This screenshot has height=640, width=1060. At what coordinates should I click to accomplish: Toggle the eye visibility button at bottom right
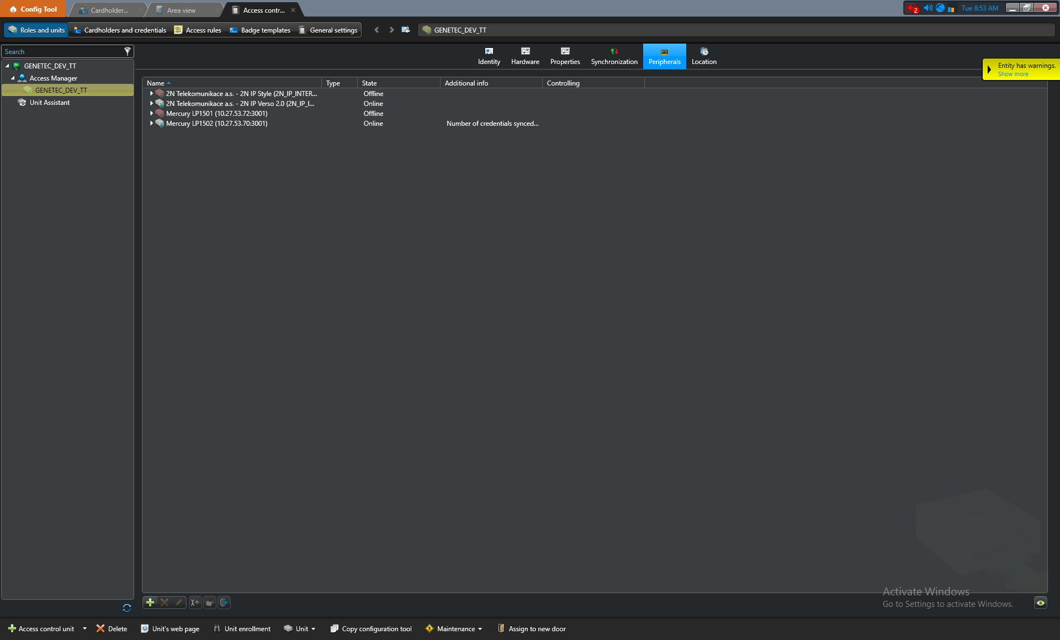[x=1040, y=602]
